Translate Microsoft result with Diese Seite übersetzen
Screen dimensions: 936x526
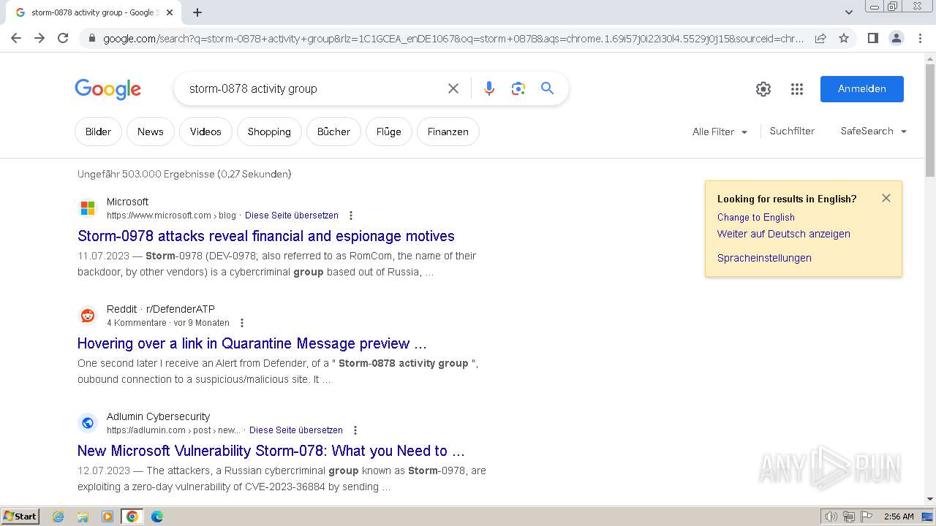[292, 216]
